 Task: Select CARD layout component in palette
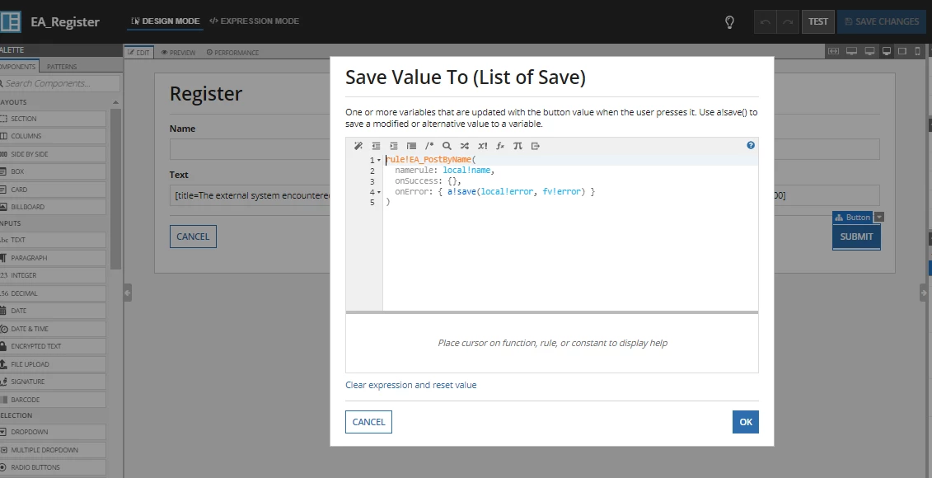pyautogui.click(x=53, y=189)
